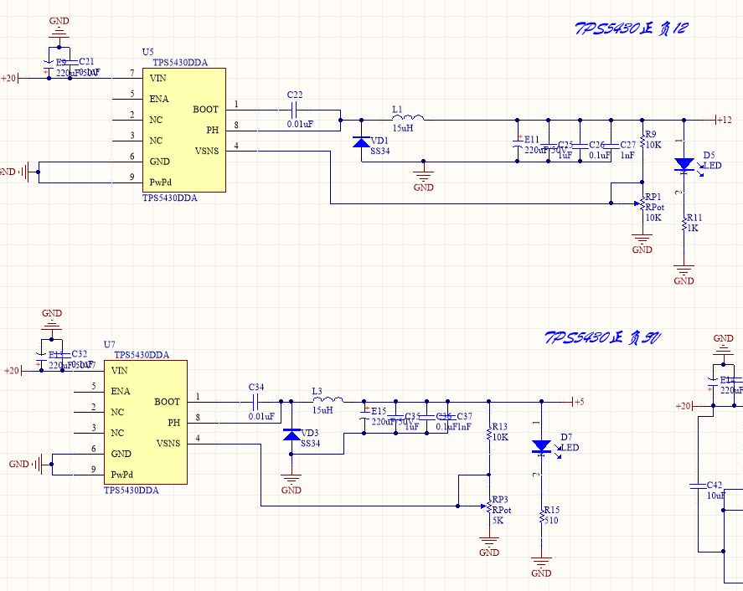
Task: Select the U5 TPS5430DDA chip body
Action: [x=184, y=131]
